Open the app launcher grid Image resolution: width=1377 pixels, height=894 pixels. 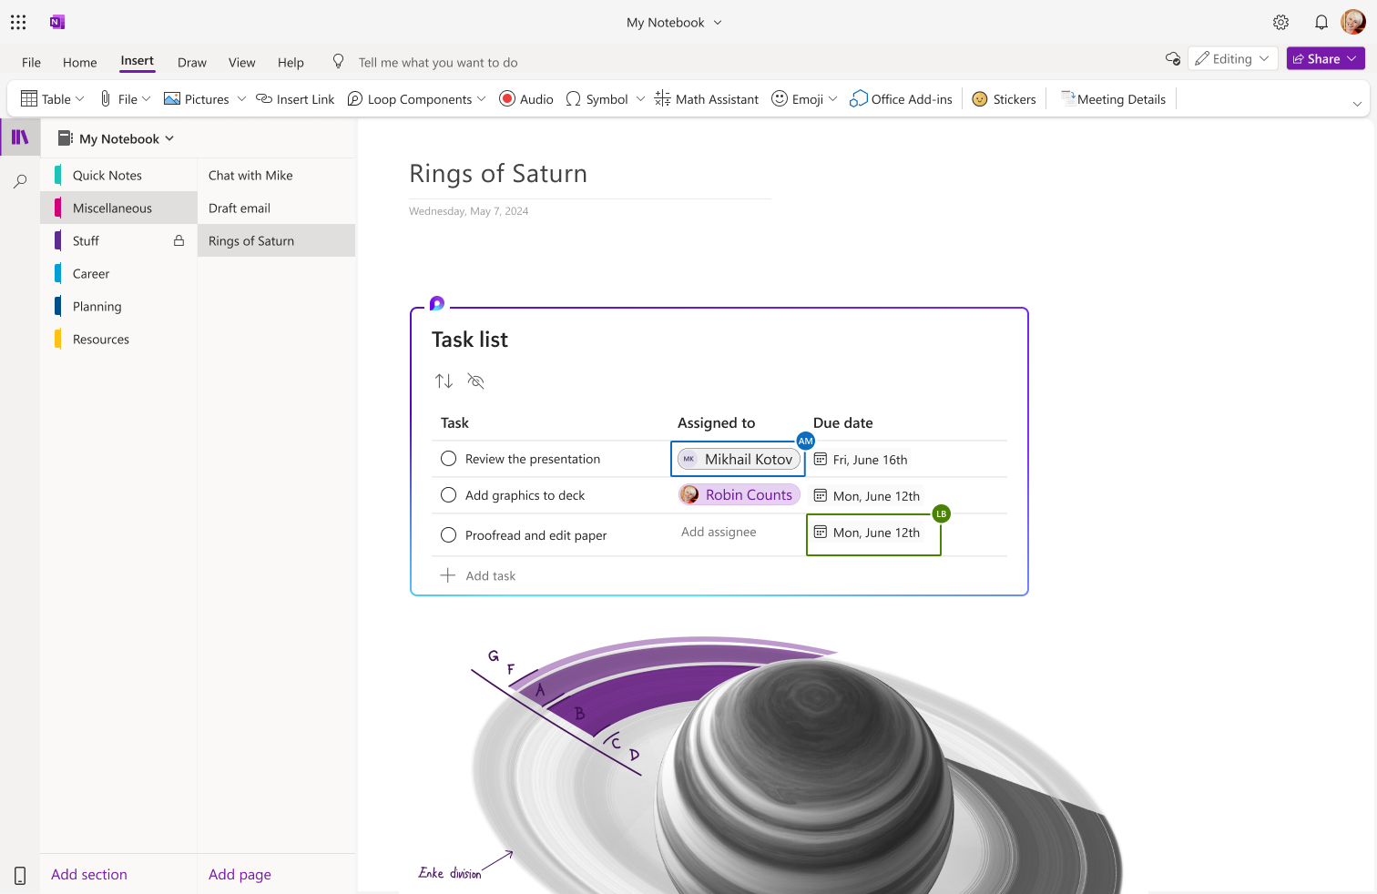18,23
